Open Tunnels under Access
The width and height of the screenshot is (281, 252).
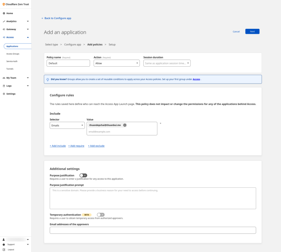10,69
